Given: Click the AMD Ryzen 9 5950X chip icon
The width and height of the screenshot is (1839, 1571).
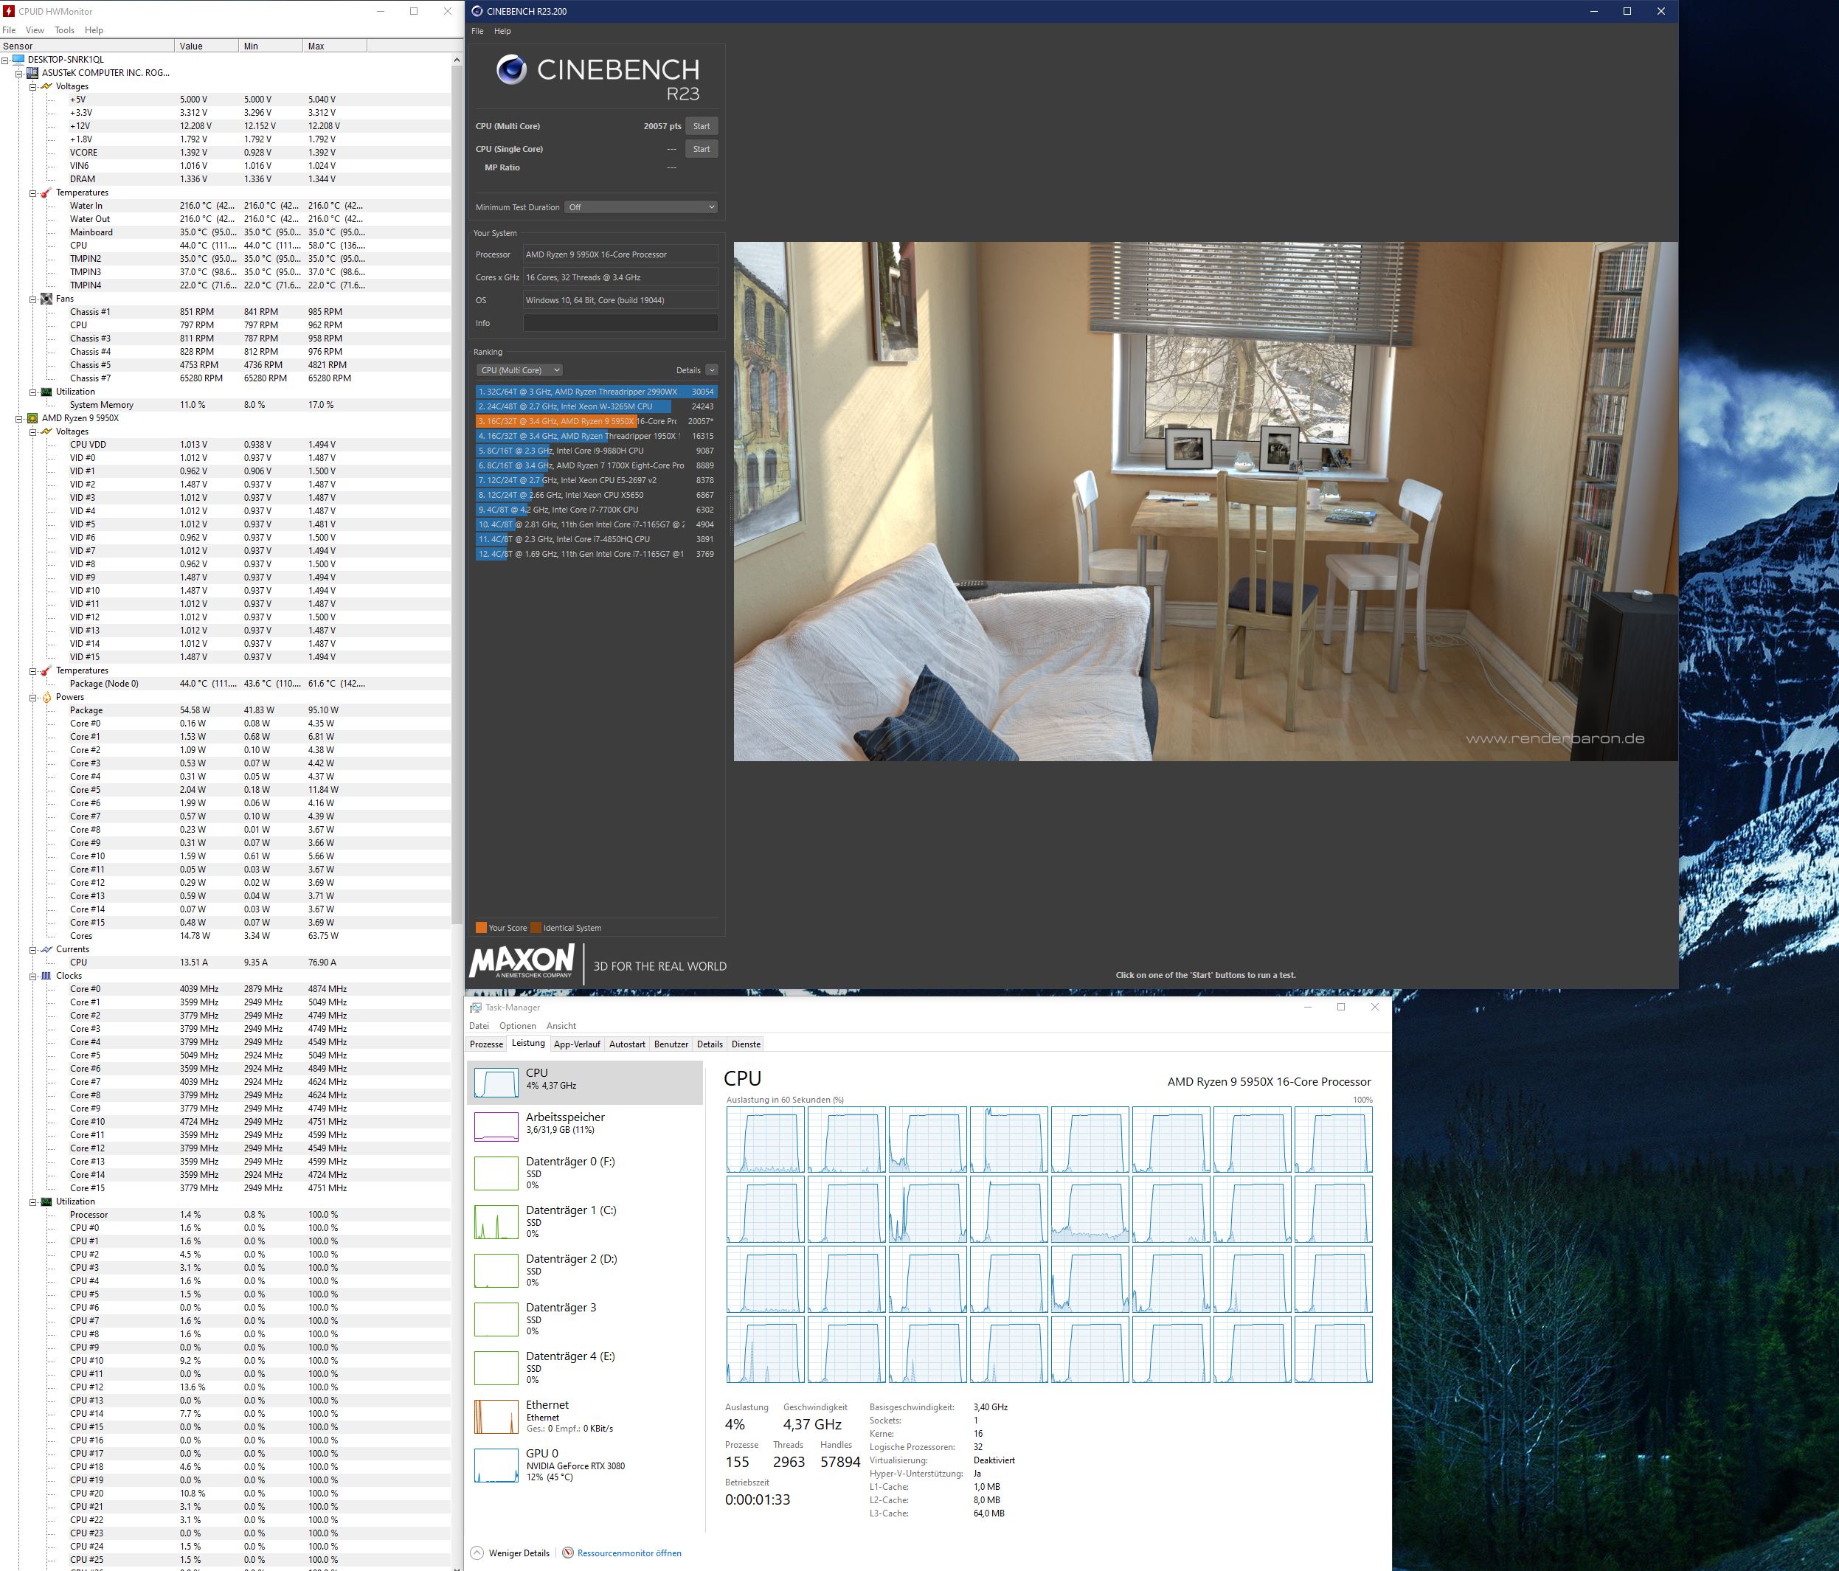Looking at the screenshot, I should click(33, 418).
